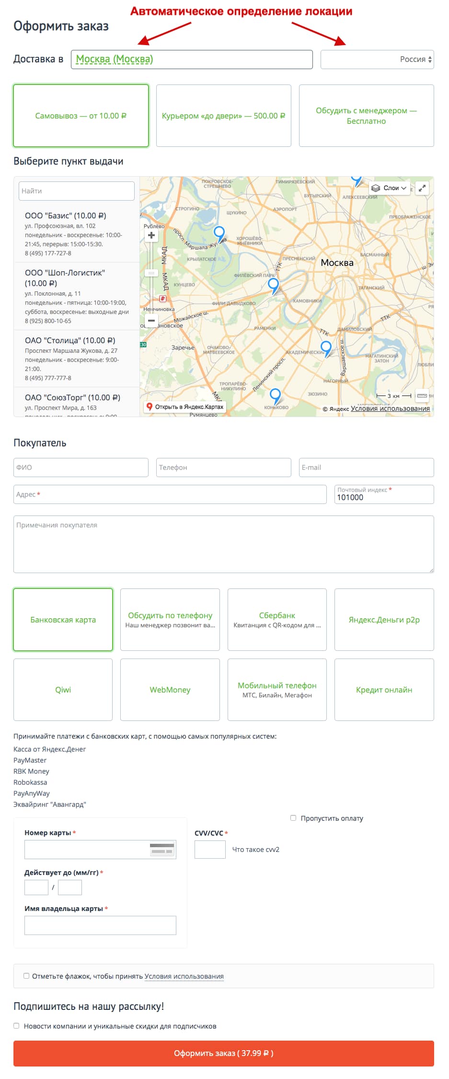Choose Курьером «до двери» delivery option
Image resolution: width=449 pixels, height=1079 pixels.
223,116
